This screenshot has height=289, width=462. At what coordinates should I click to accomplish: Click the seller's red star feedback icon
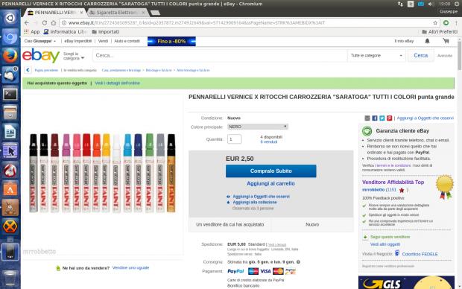(402, 190)
